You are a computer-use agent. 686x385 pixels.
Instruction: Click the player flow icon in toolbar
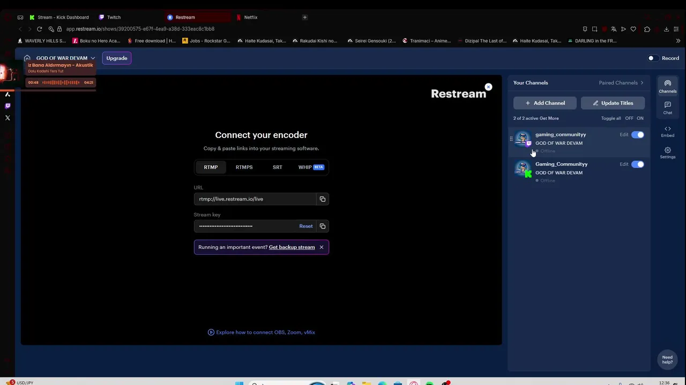tap(623, 29)
